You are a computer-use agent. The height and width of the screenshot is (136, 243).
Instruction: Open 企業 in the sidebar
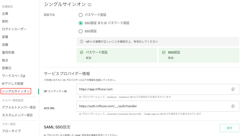[x=5, y=14]
